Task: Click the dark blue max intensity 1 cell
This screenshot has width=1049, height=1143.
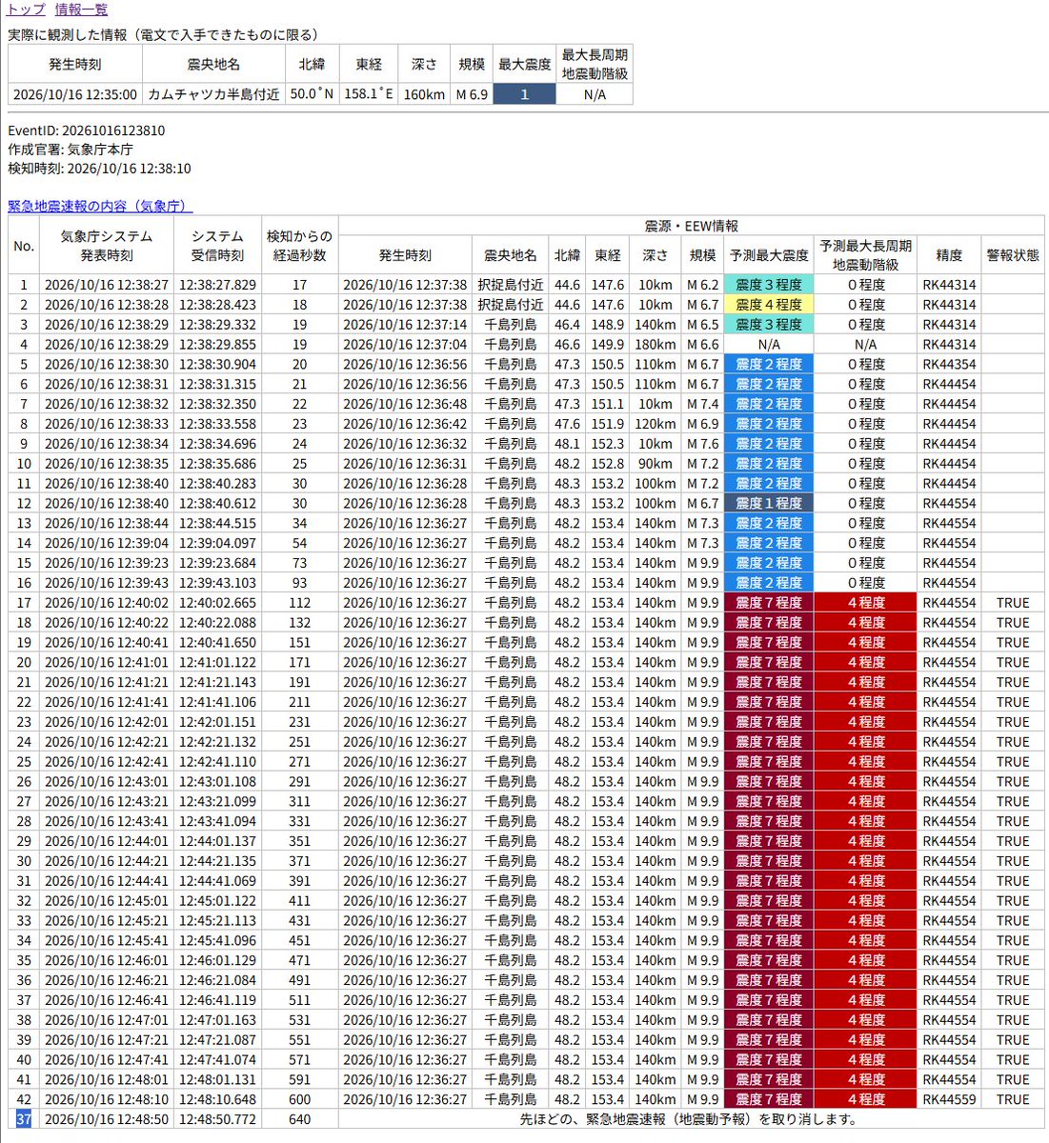Action: (x=524, y=94)
